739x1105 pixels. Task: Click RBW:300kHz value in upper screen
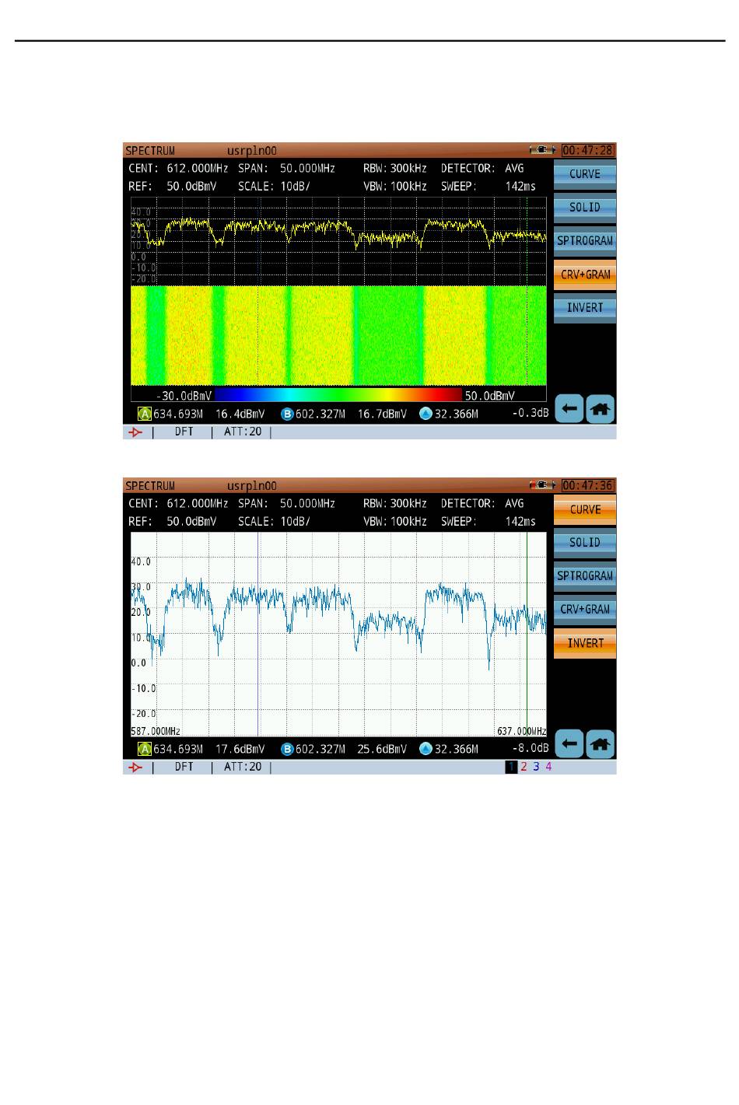click(x=395, y=168)
